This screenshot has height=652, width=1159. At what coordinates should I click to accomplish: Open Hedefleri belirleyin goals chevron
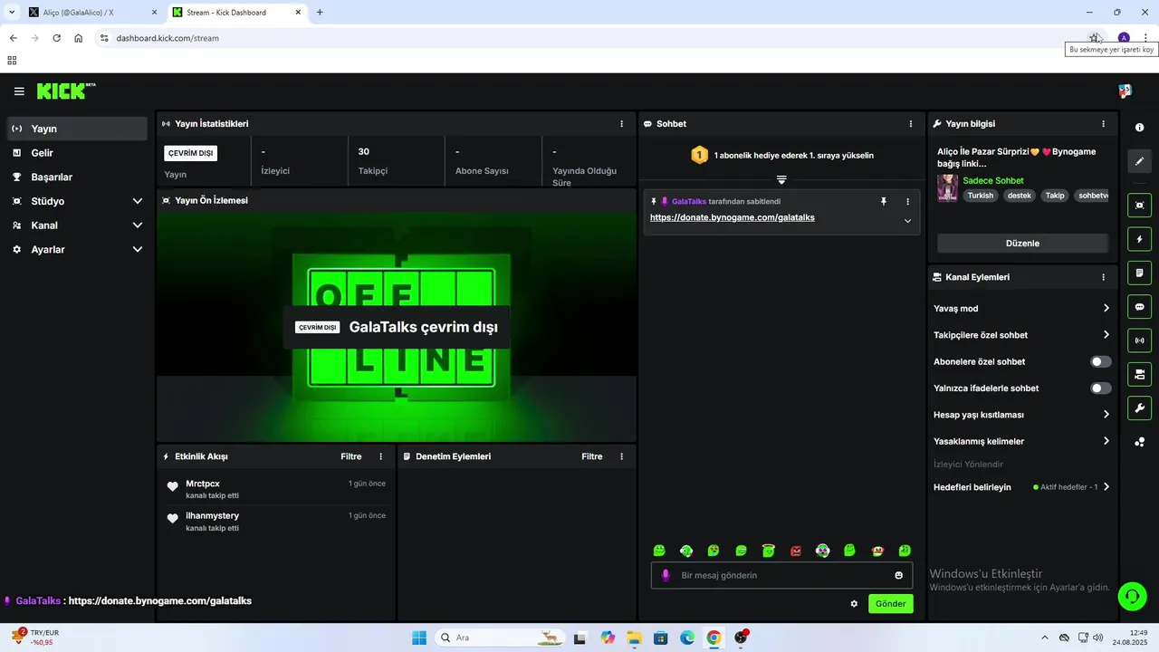click(1106, 487)
